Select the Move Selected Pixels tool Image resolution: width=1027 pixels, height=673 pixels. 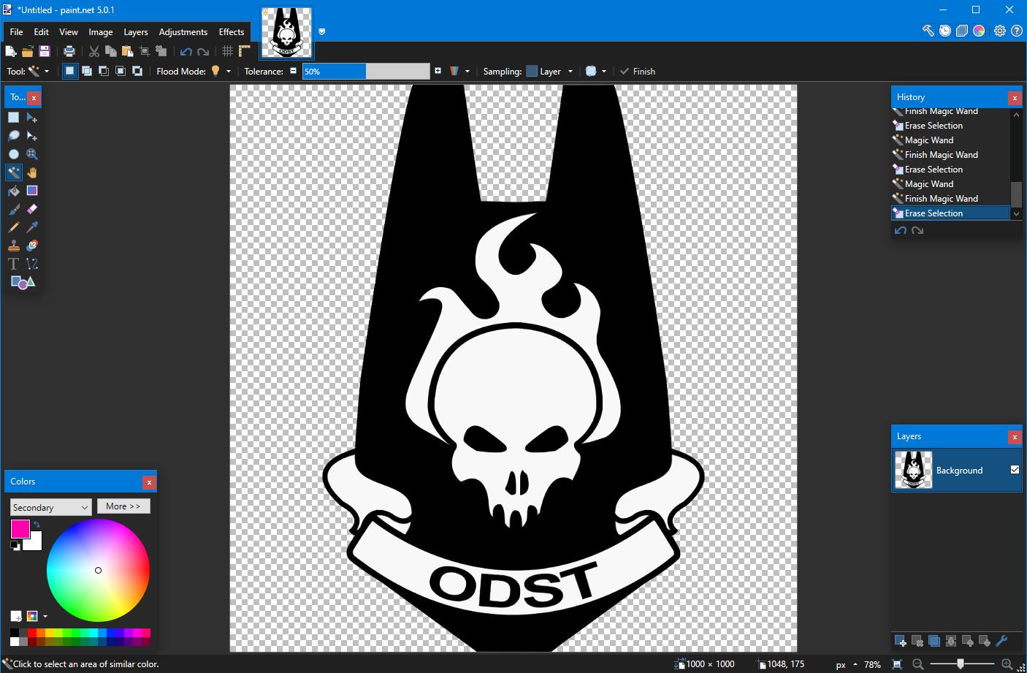[32, 118]
